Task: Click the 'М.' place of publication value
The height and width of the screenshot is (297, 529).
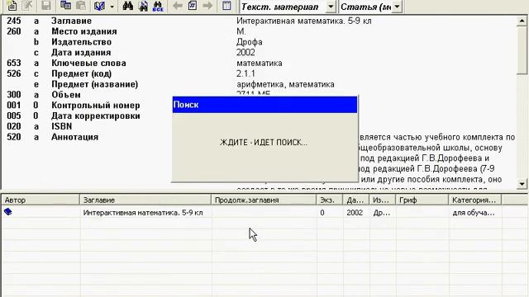Action: pyautogui.click(x=241, y=31)
